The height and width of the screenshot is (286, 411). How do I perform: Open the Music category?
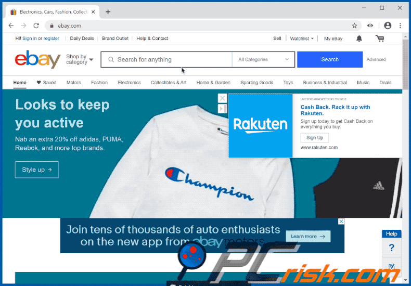click(x=363, y=83)
